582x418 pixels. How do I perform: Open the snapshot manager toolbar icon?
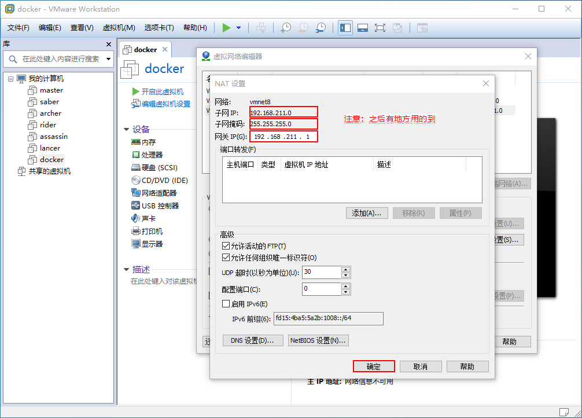pos(321,28)
